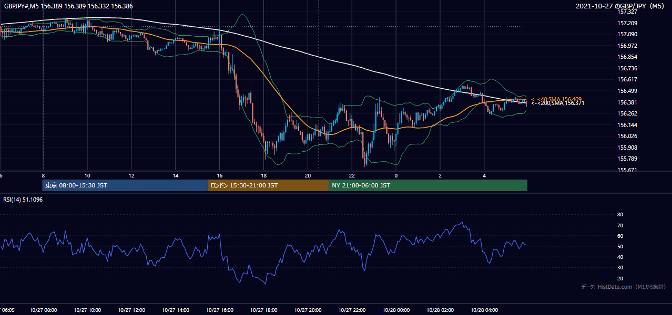Click the RSI(14) 51.1096 indicator label
Viewport: 672px width, 315px height.
coord(24,199)
